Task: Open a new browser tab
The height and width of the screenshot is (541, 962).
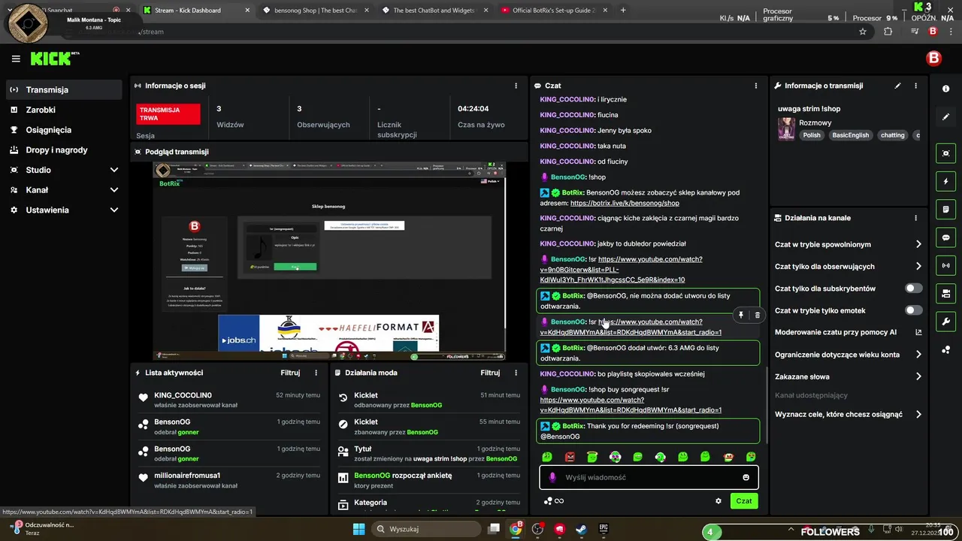Action: [x=623, y=11]
